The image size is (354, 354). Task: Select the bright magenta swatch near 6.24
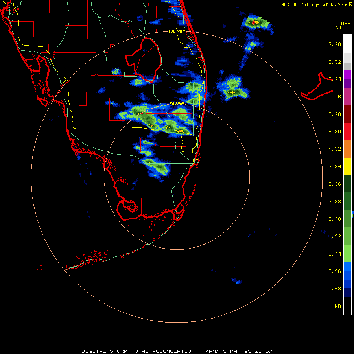pyautogui.click(x=347, y=75)
